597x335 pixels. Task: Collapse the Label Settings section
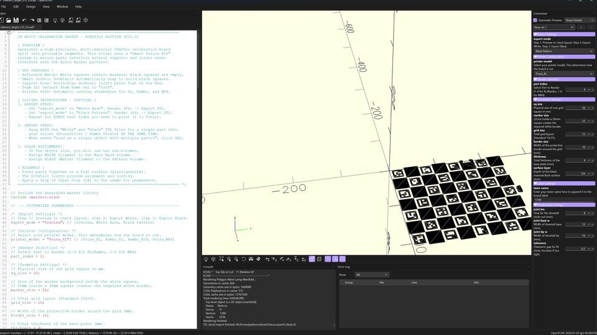(564, 183)
